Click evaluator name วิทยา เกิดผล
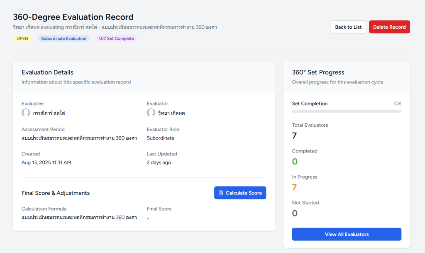Image resolution: width=425 pixels, height=253 pixels. (x=171, y=113)
